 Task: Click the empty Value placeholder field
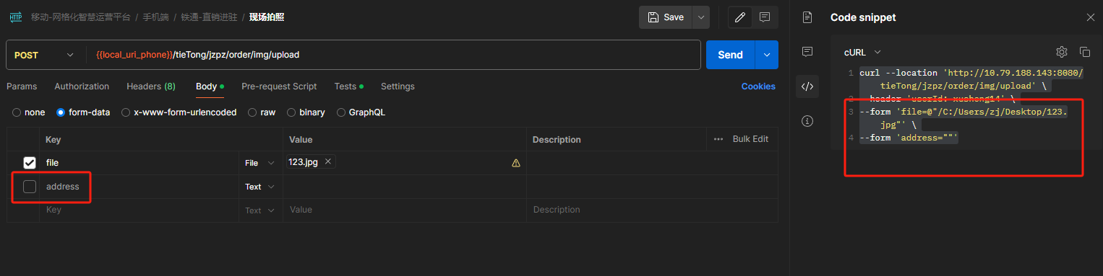(405, 210)
